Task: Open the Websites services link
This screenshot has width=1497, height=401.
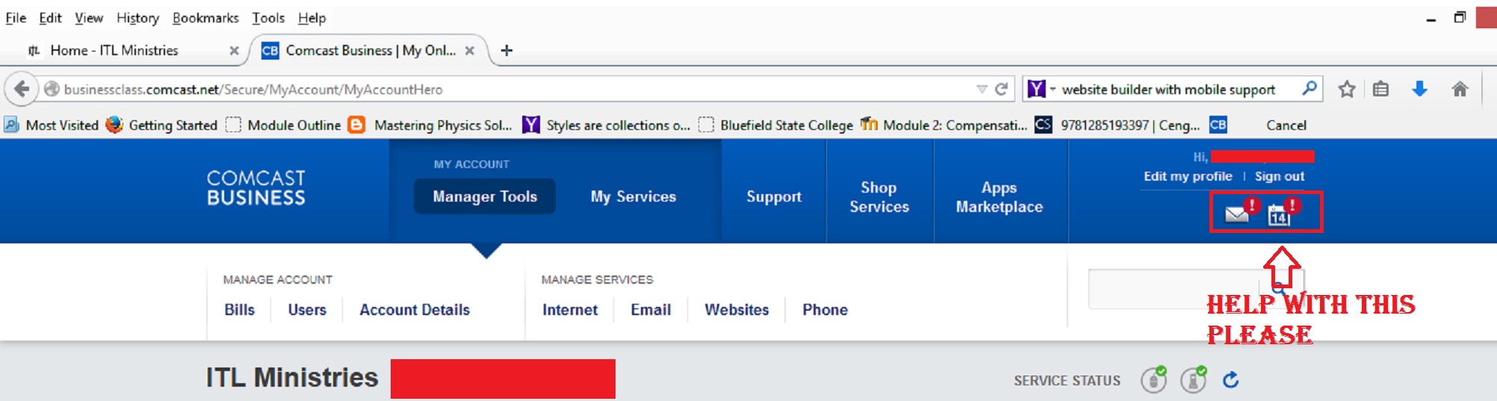Action: 737,310
